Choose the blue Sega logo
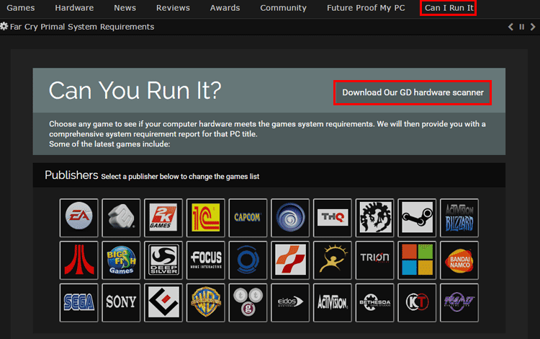 click(x=79, y=303)
